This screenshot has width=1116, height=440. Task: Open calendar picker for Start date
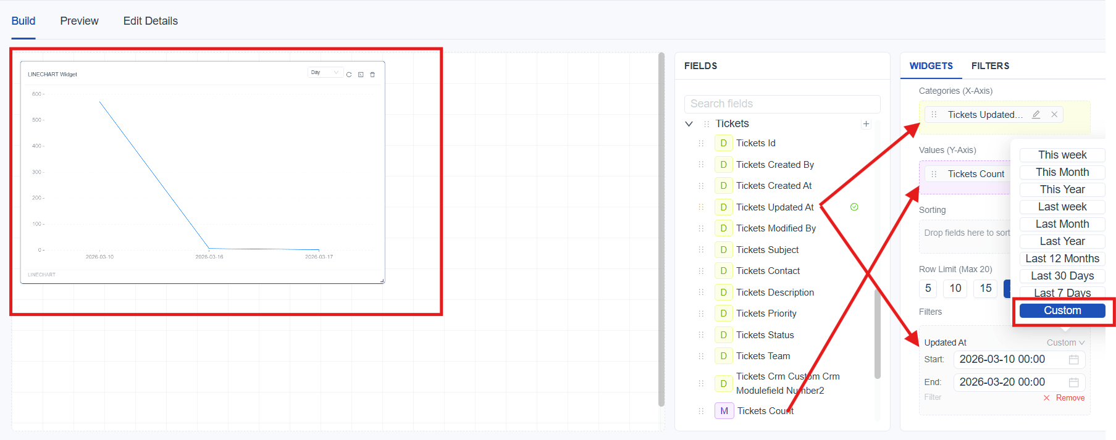tap(1073, 360)
